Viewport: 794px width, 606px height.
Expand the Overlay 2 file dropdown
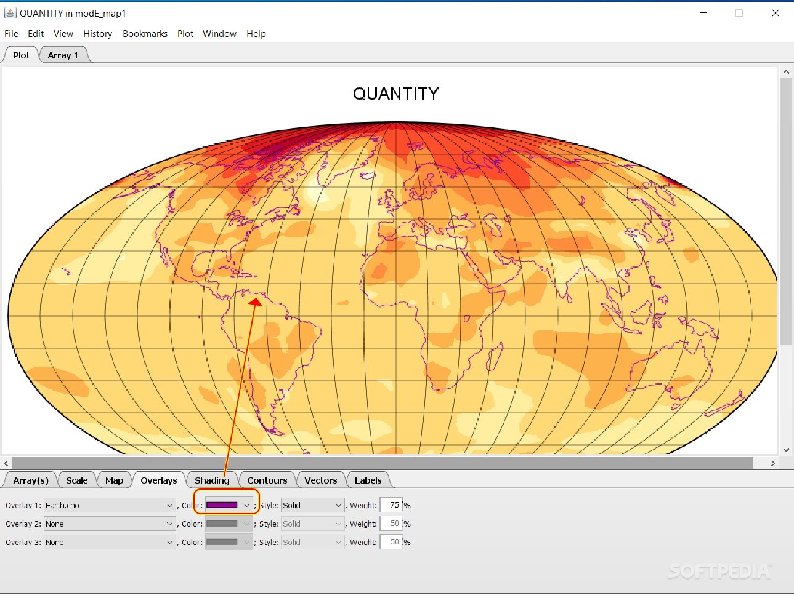(110, 524)
